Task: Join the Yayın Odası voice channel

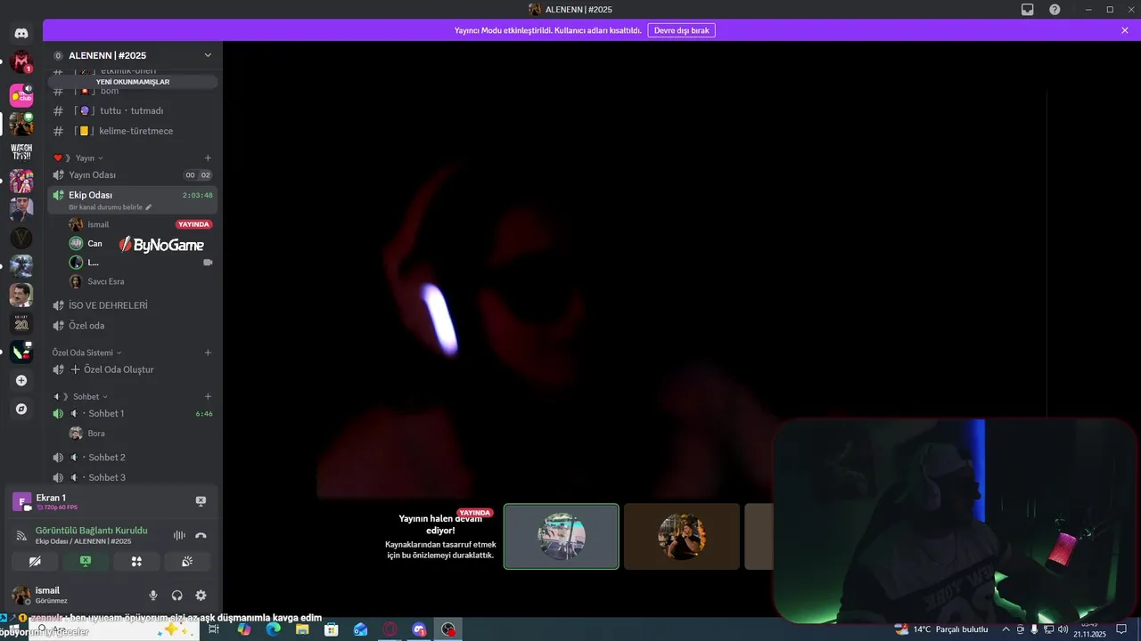Action: (132, 174)
